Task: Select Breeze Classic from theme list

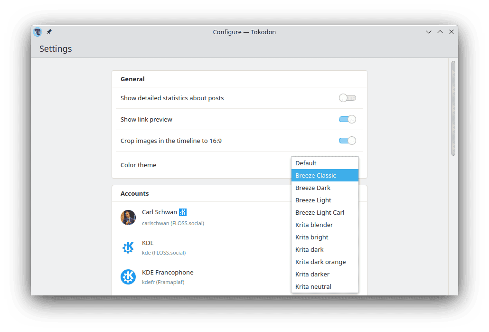Action: 325,175
